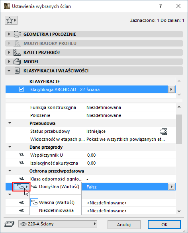Collapse the Ochrona przeciwpożarowa group
This screenshot has width=188, height=233.
tap(10, 171)
